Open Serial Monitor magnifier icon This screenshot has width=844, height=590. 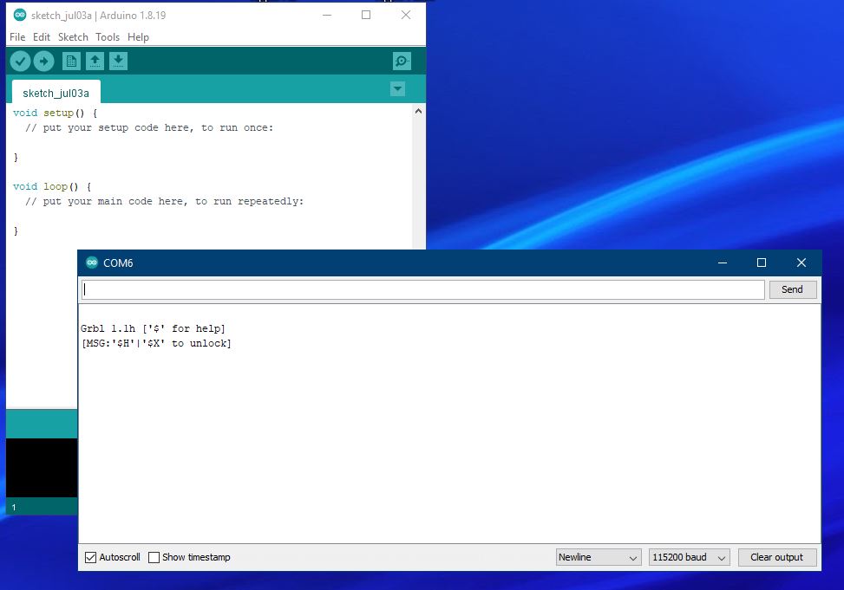coord(402,62)
